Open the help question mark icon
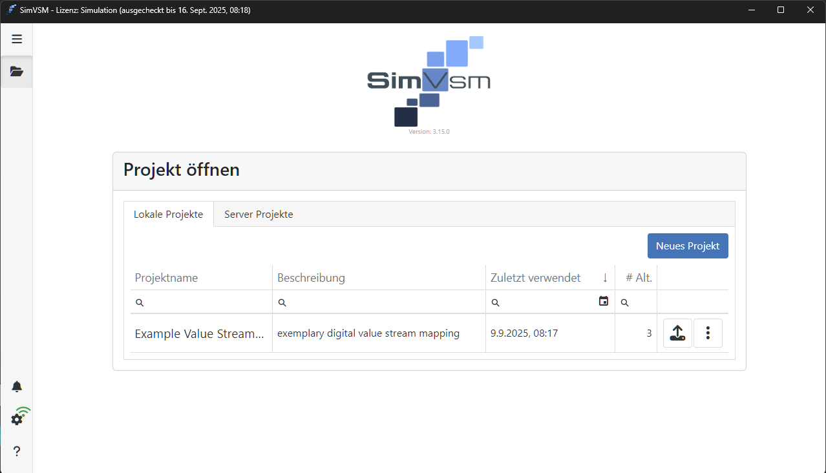 (x=17, y=451)
